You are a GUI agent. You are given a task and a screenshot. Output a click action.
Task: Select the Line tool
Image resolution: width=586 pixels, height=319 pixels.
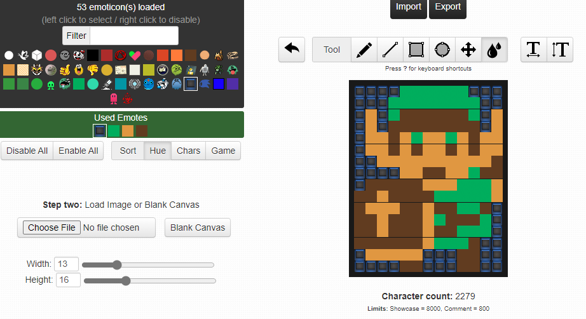pyautogui.click(x=390, y=50)
